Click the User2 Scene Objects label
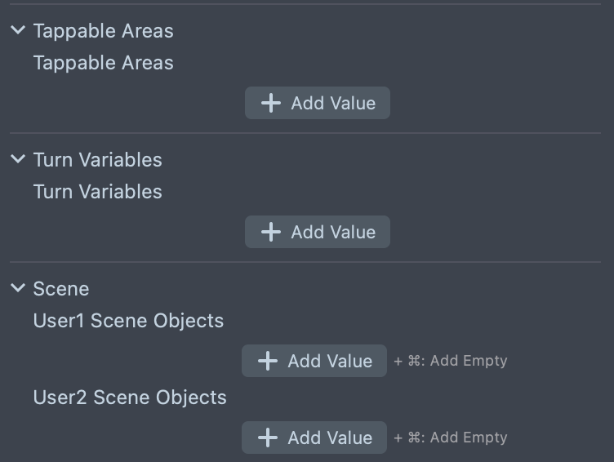Screen dimensions: 614x462 (130, 398)
